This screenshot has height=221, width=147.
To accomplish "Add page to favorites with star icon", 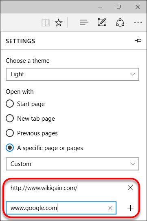I will click(x=59, y=22).
